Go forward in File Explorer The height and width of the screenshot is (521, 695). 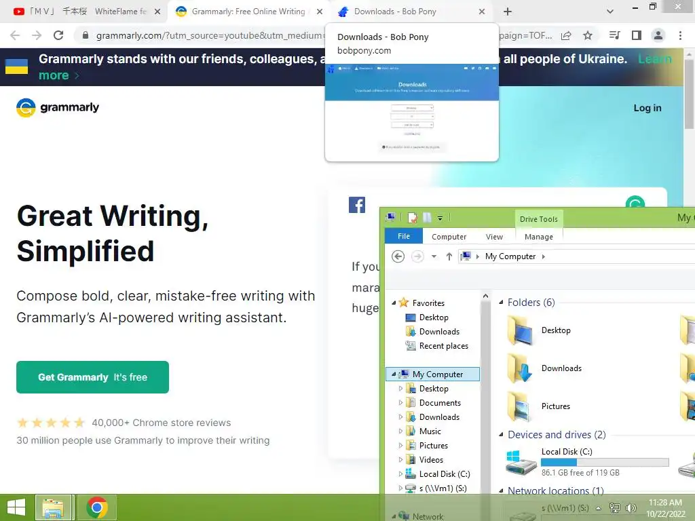(x=417, y=256)
